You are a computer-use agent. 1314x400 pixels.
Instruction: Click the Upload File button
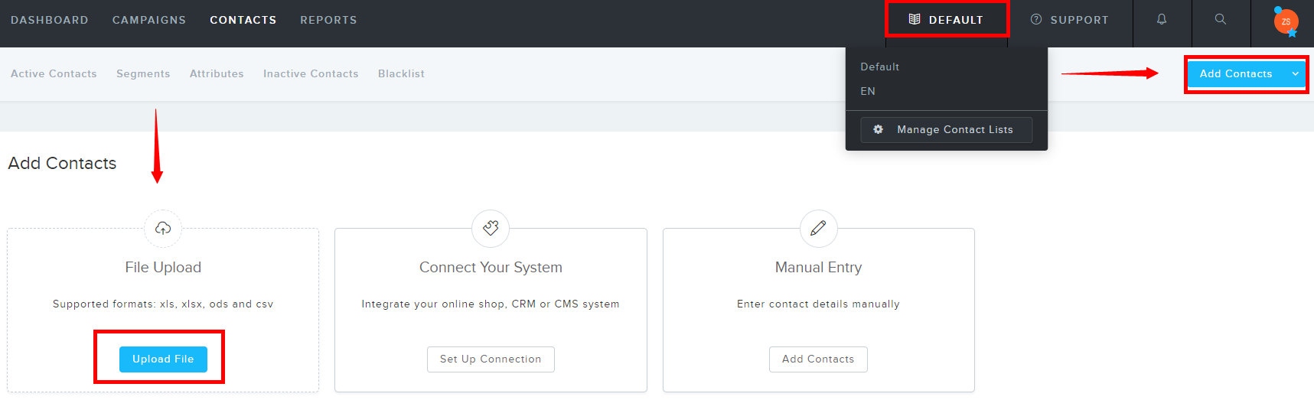[163, 359]
